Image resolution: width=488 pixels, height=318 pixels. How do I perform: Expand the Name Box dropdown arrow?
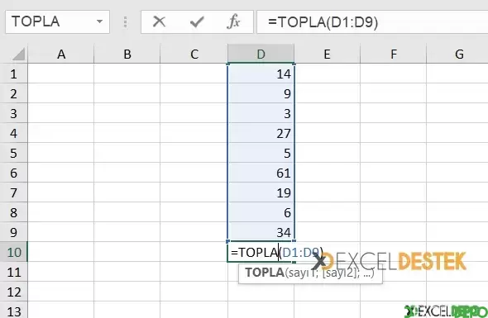click(x=99, y=21)
